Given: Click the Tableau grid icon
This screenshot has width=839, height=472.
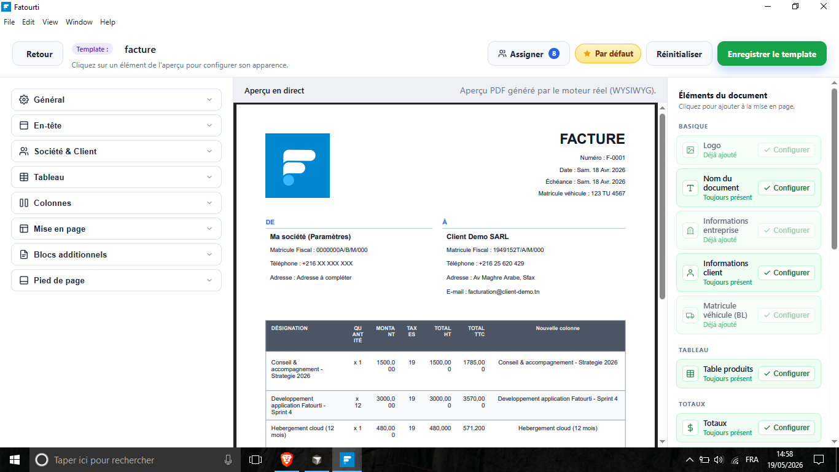Looking at the screenshot, I should coord(24,177).
